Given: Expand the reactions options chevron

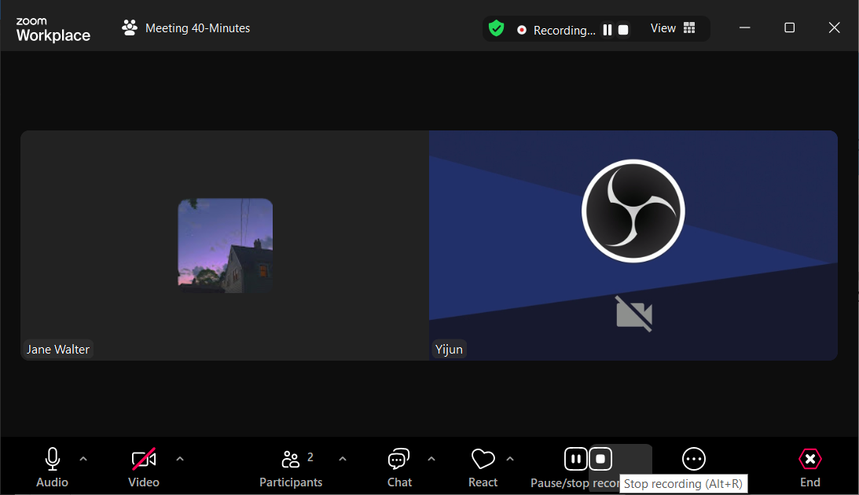Looking at the screenshot, I should pyautogui.click(x=510, y=459).
